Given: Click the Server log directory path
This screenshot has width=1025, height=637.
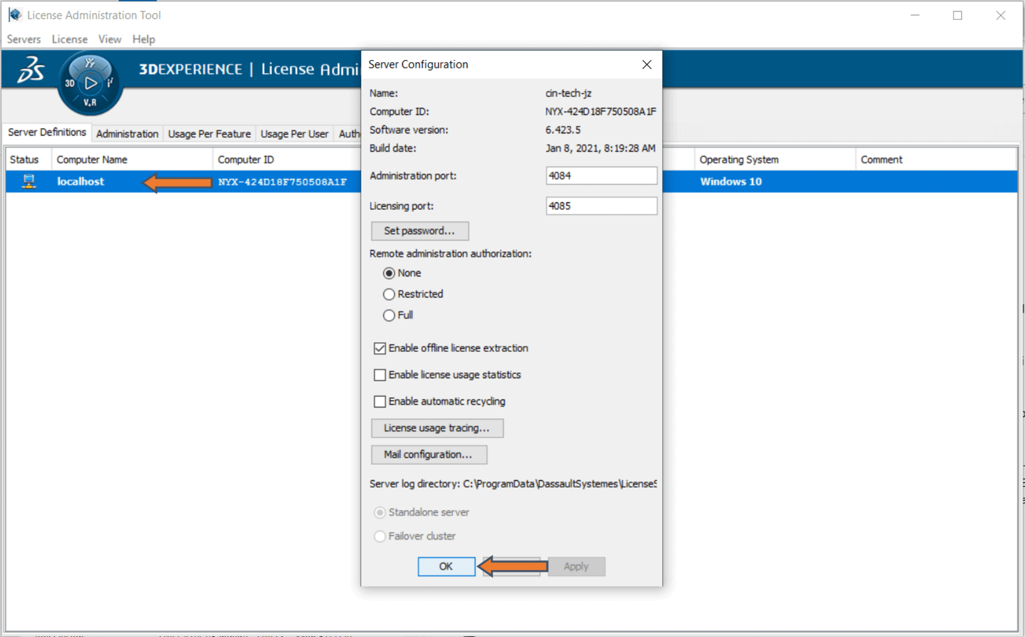Looking at the screenshot, I should 559,484.
